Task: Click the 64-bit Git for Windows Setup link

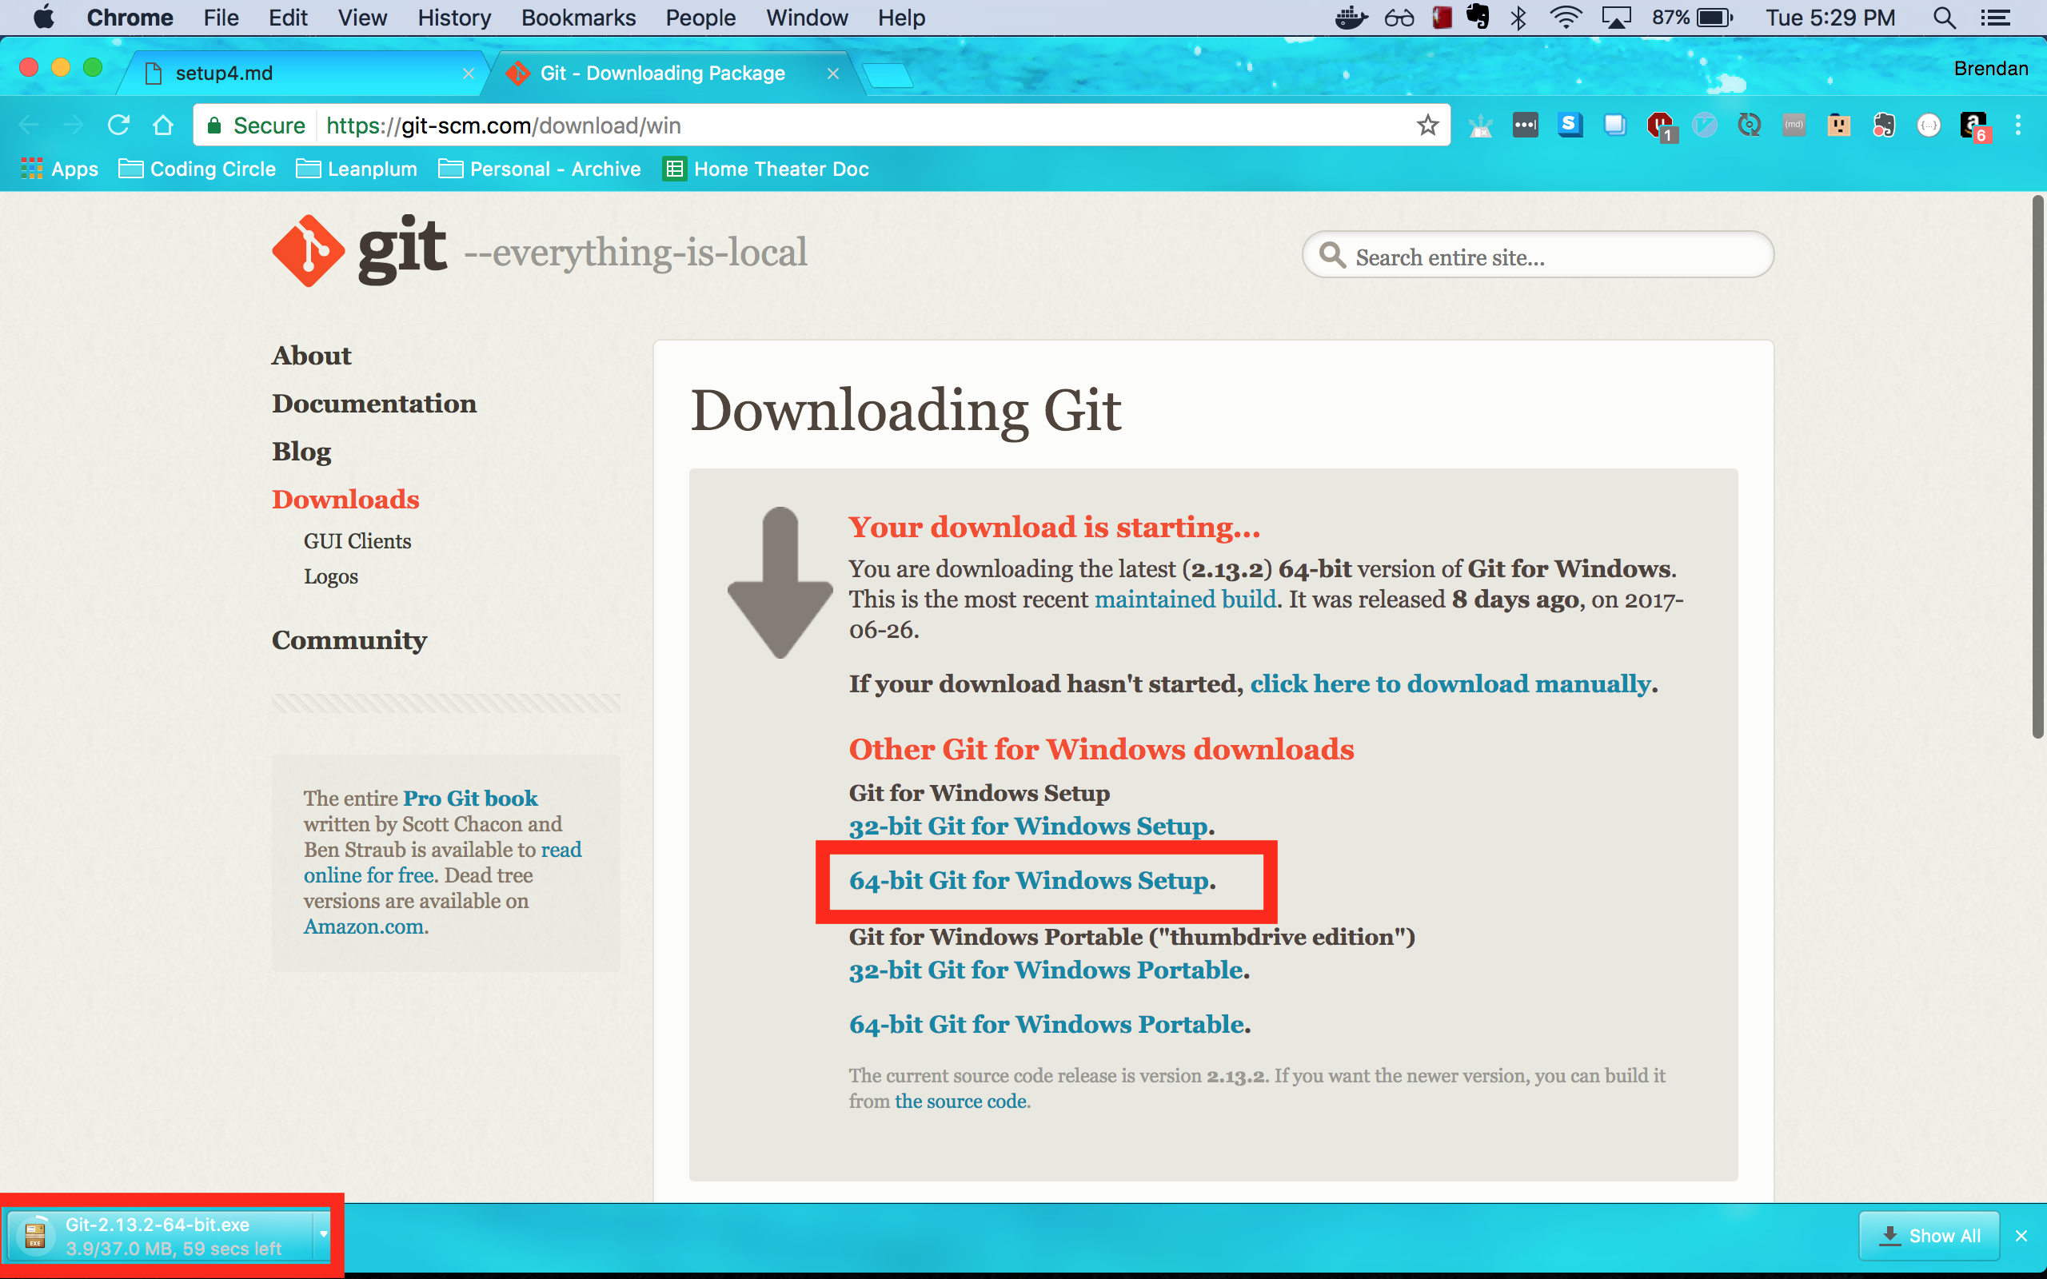Action: click(1028, 881)
